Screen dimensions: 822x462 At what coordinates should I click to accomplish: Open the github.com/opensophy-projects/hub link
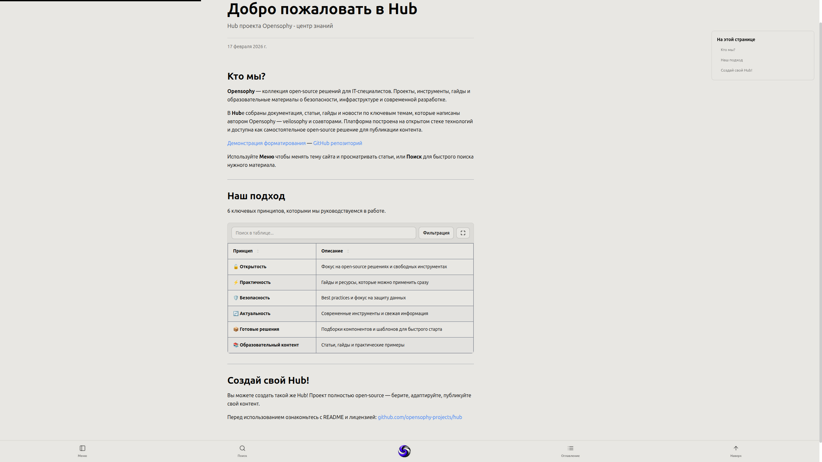point(419,417)
